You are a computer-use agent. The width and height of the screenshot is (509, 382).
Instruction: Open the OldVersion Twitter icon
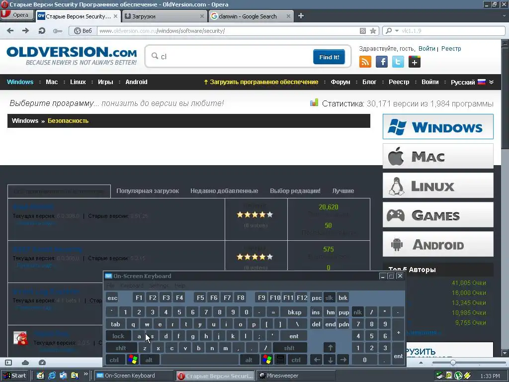pyautogui.click(x=398, y=61)
